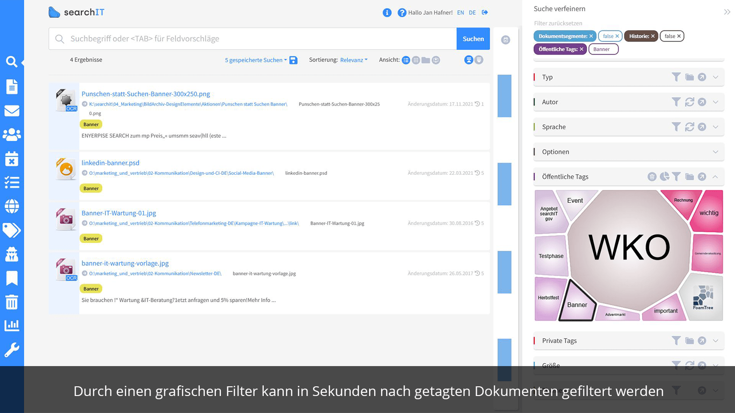
Task: Open the 5 gespeicherte Suchen dropdown
Action: tap(256, 60)
